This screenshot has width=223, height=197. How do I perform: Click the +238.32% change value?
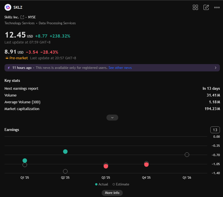click(x=60, y=36)
